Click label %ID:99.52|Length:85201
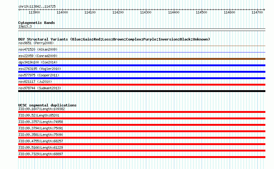This screenshot has width=274, height=169. coord(39,115)
